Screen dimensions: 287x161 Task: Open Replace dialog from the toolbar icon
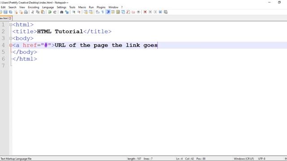(67, 12)
